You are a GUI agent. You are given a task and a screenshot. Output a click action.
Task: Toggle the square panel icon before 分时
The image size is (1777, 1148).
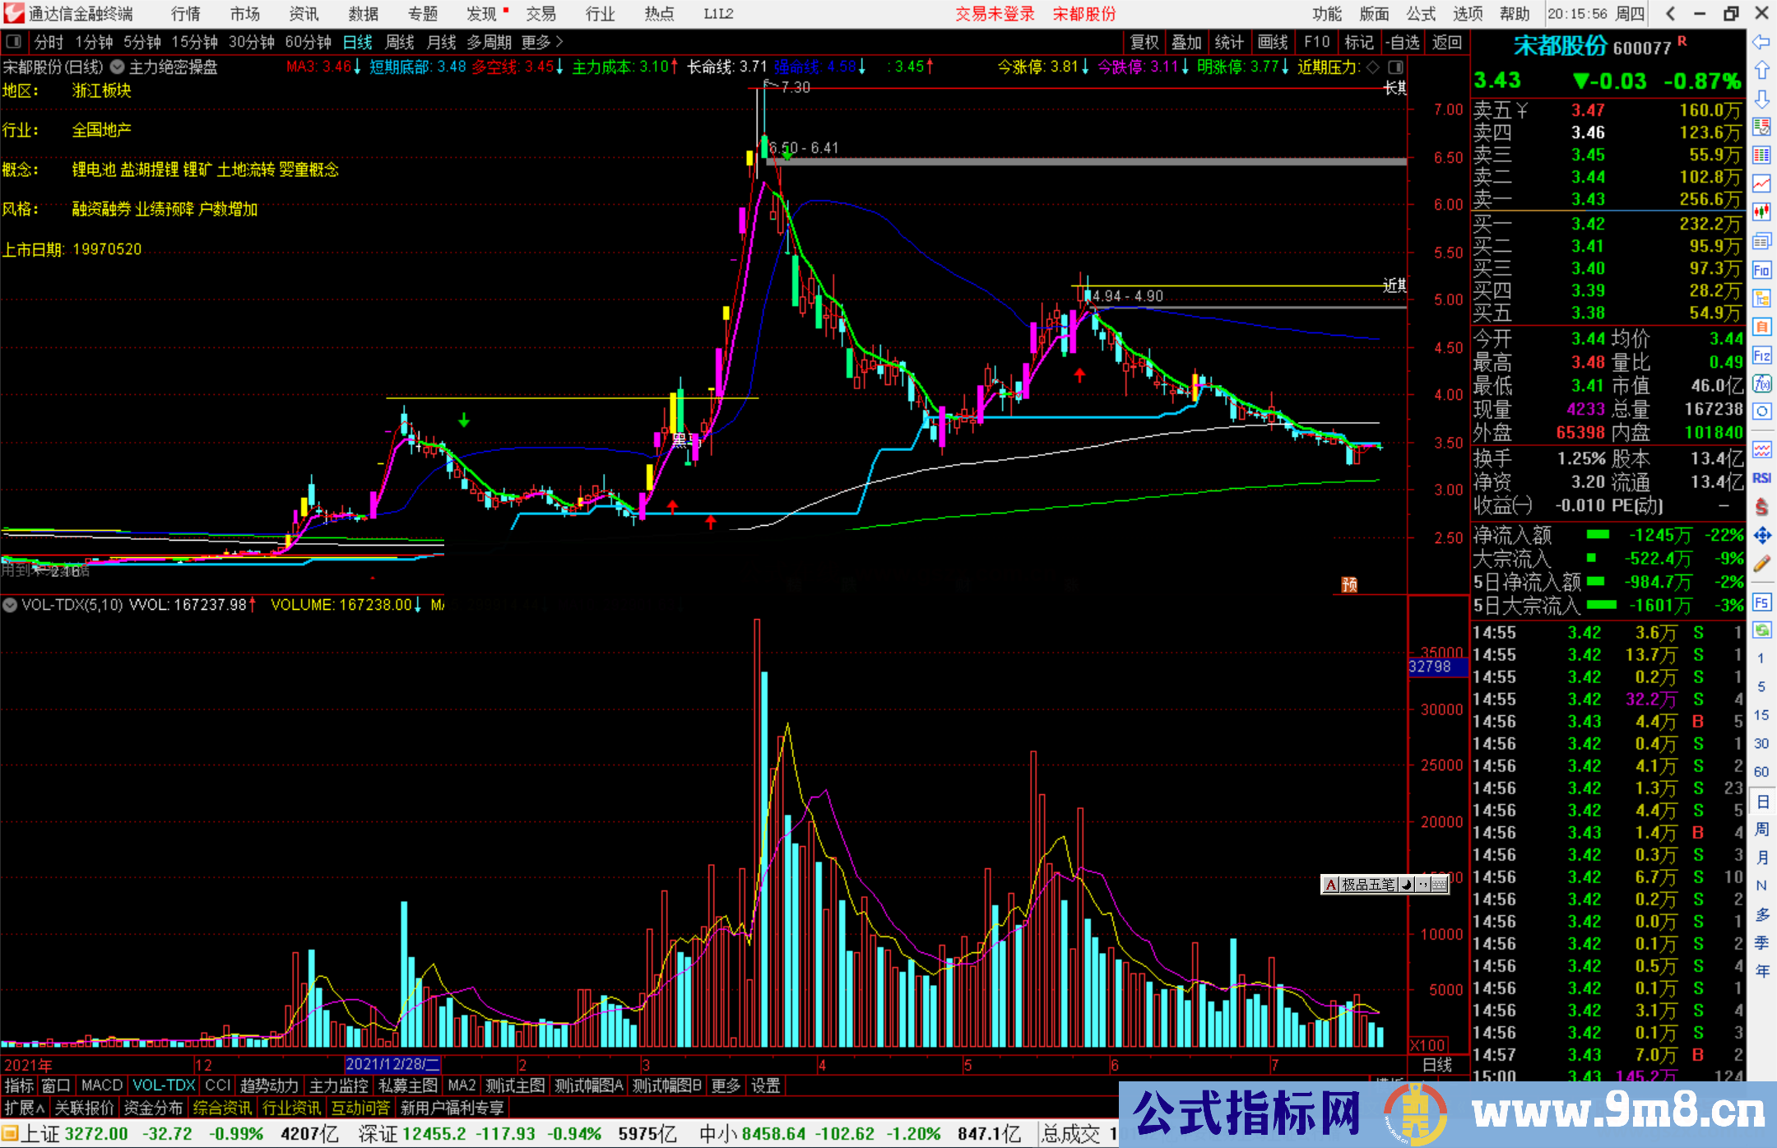pyautogui.click(x=14, y=41)
